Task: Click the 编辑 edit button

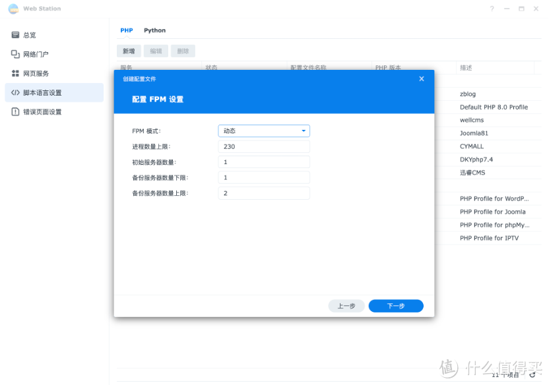Action: (156, 51)
